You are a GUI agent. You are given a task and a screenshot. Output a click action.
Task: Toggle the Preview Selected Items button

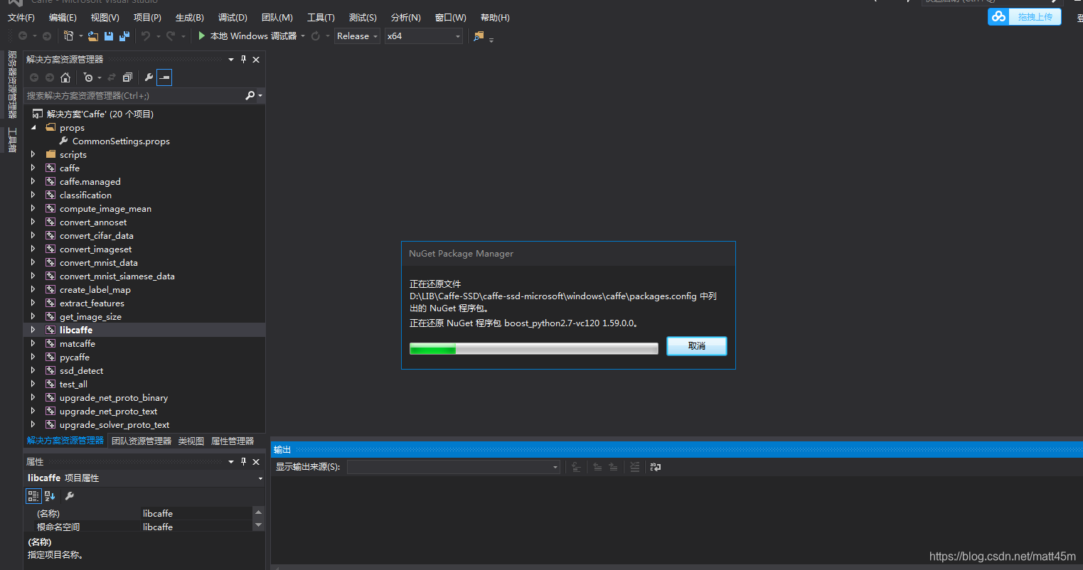(164, 77)
